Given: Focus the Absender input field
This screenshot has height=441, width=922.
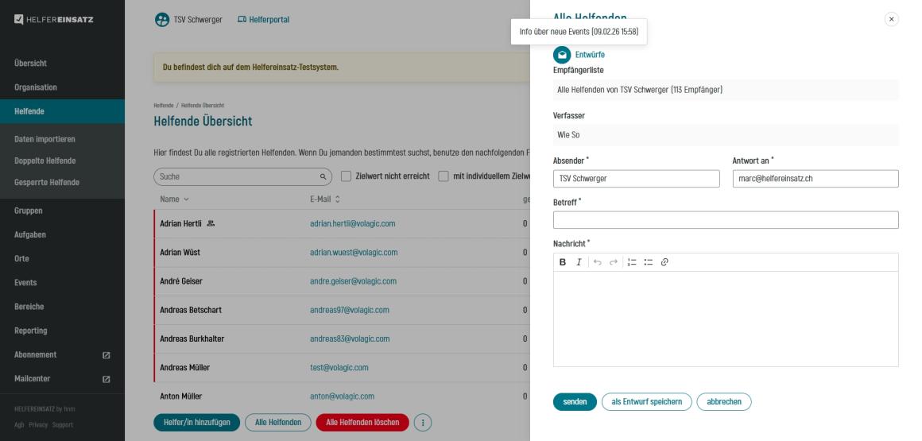Looking at the screenshot, I should click(x=636, y=179).
